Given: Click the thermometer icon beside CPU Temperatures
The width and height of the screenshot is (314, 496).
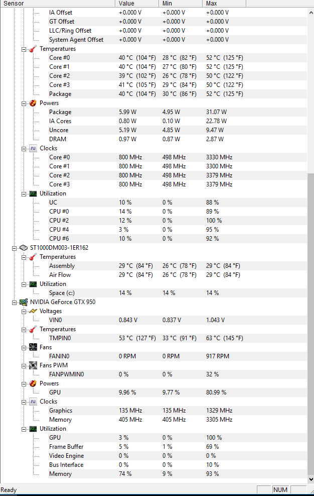Looking at the screenshot, I should 33,49.
